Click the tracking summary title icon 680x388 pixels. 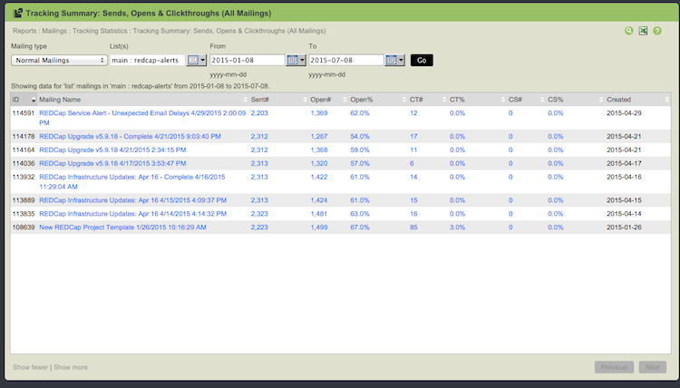point(18,13)
